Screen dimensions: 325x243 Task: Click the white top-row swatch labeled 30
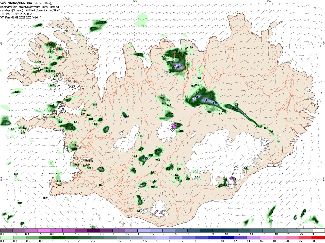click(318, 230)
